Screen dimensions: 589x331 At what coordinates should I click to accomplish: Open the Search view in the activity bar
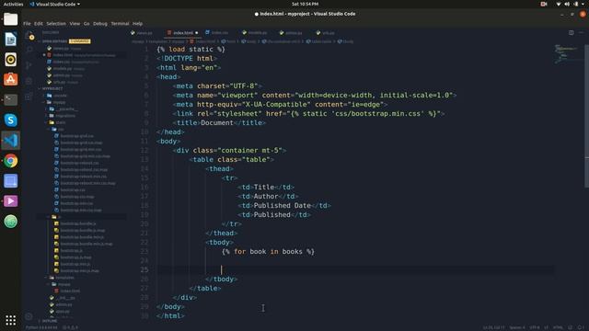click(x=29, y=50)
